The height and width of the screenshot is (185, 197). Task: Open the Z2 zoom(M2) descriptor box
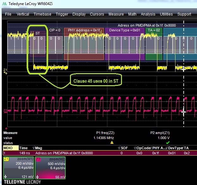(x=51, y=168)
